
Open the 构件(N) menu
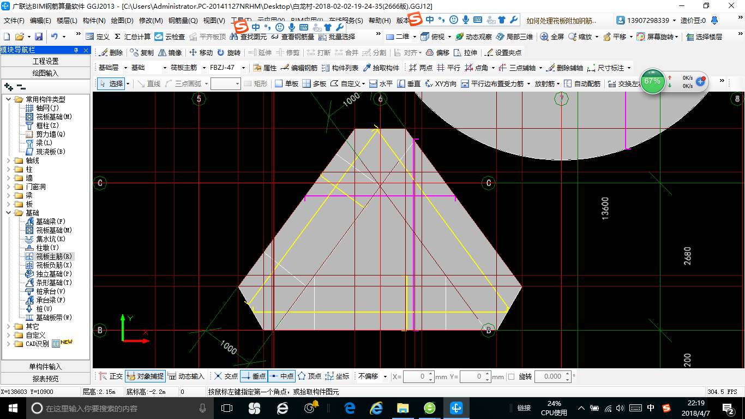click(x=94, y=21)
